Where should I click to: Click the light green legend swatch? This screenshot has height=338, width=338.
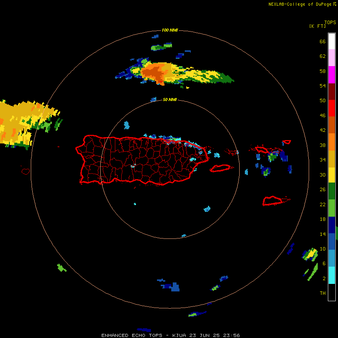(332, 208)
